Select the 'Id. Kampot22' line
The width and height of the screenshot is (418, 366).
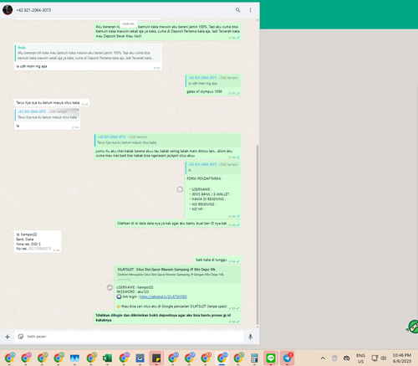coord(27,235)
